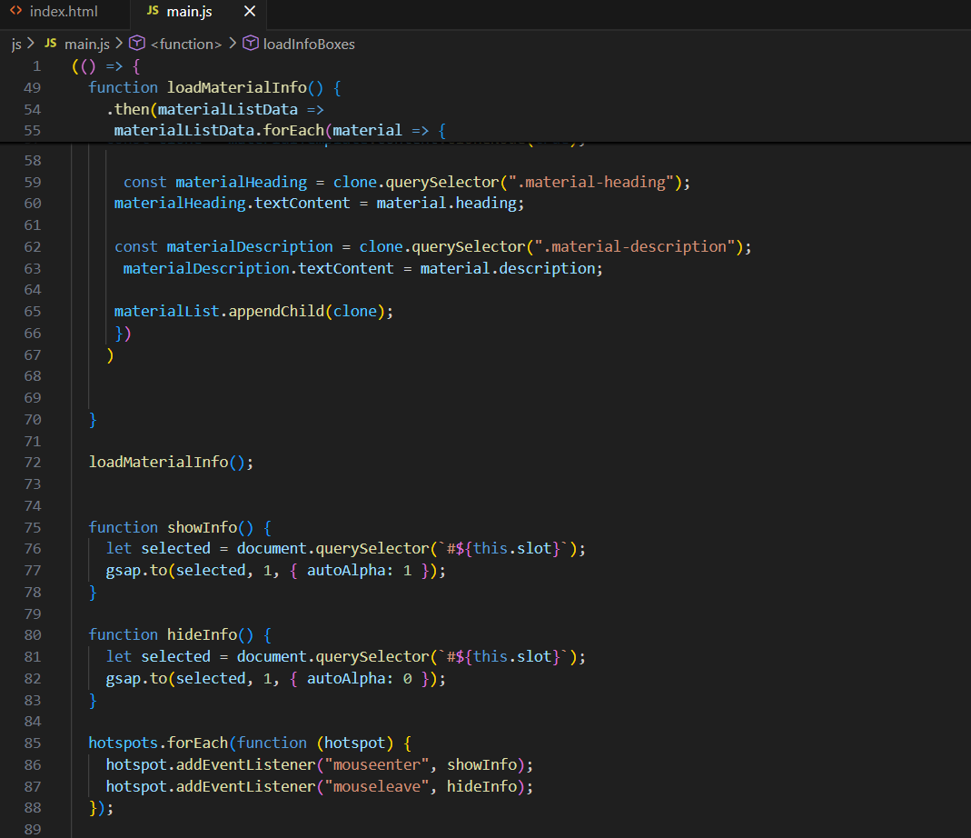
Task: Close the main.js tab
Action: [x=250, y=11]
